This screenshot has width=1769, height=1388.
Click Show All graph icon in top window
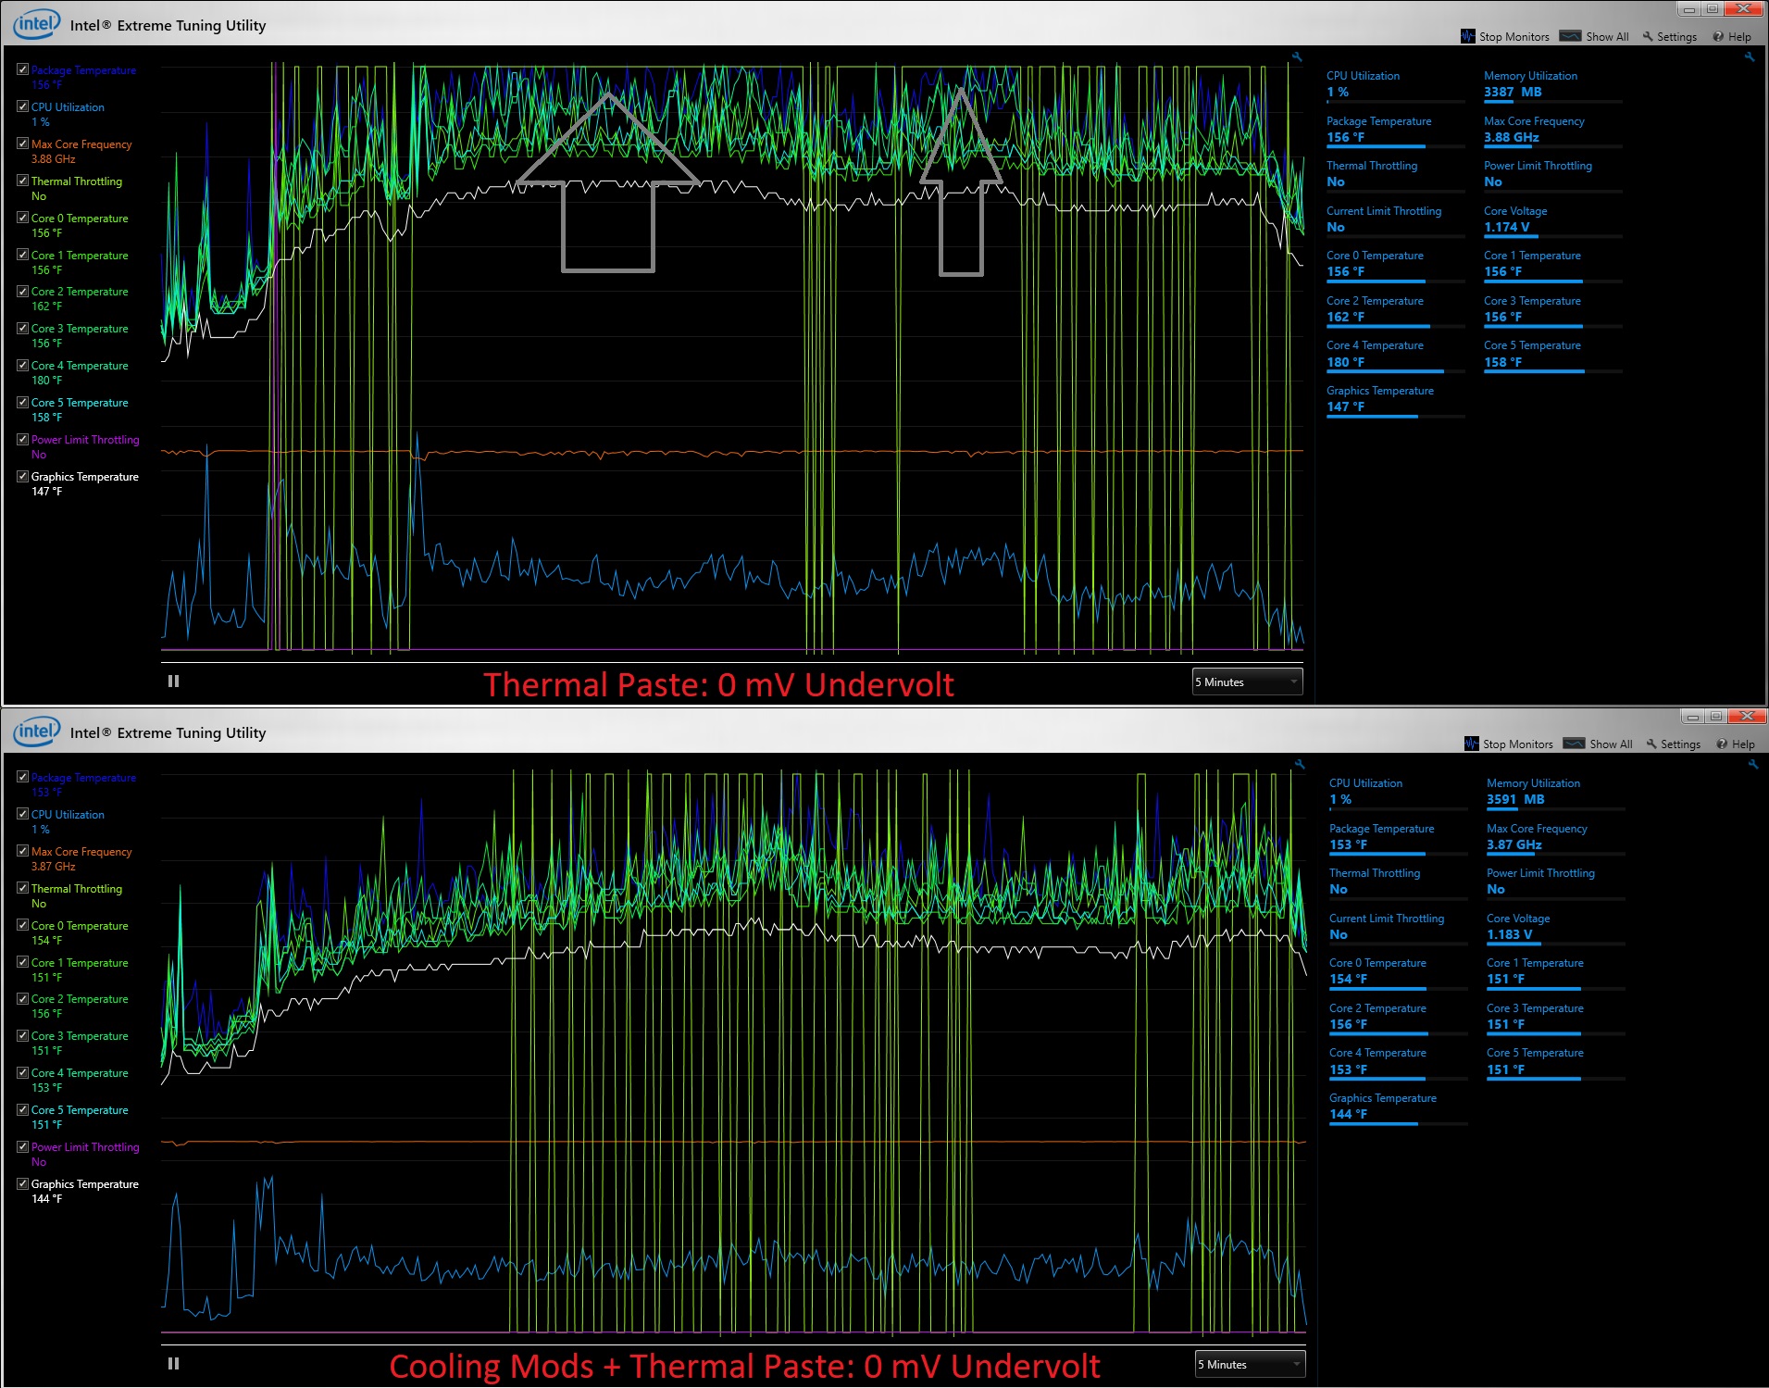(x=1570, y=36)
